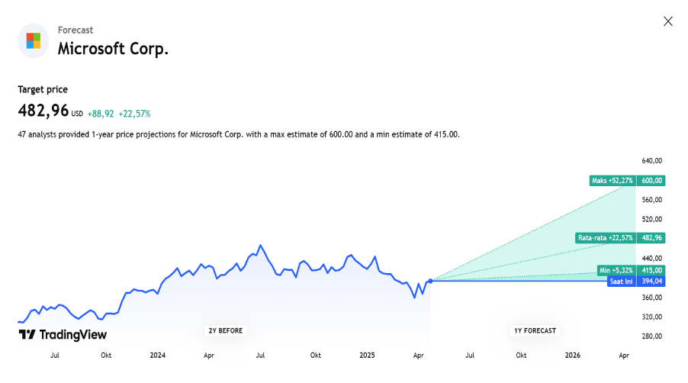688x383 pixels.
Task: Click the 2024 time axis label
Action: [x=158, y=356]
